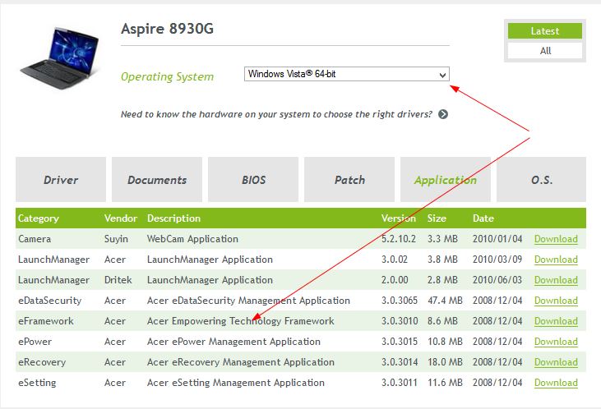Click the 2010/06/03 date cell
The height and width of the screenshot is (409, 601).
pos(497,280)
